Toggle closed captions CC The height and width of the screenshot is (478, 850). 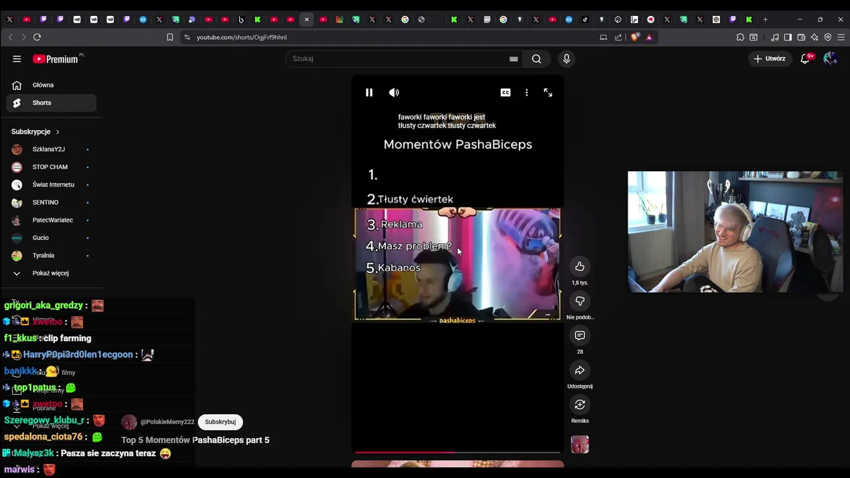(x=505, y=92)
